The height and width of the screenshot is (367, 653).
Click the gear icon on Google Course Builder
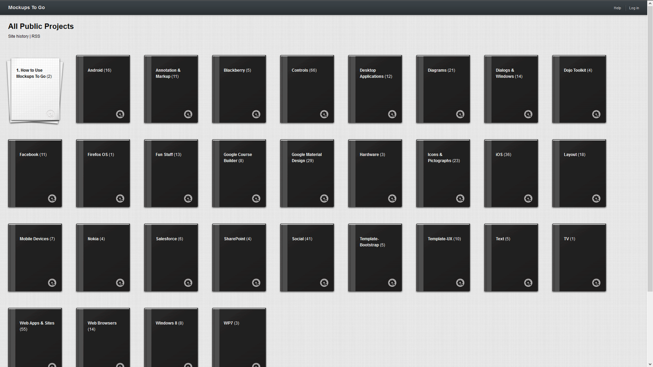pyautogui.click(x=256, y=199)
